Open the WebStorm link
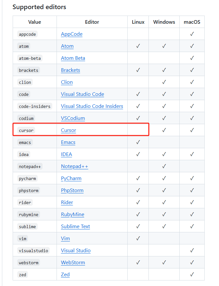The image size is (219, 286). pyautogui.click(x=73, y=263)
